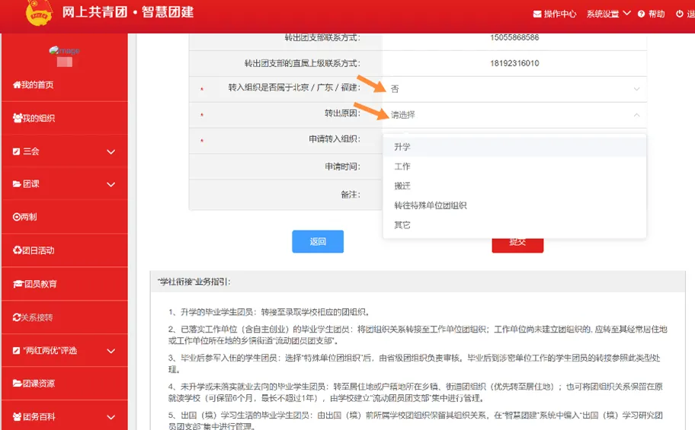Click the recycle icon beside 团日活动
The image size is (695, 430).
[18, 250]
